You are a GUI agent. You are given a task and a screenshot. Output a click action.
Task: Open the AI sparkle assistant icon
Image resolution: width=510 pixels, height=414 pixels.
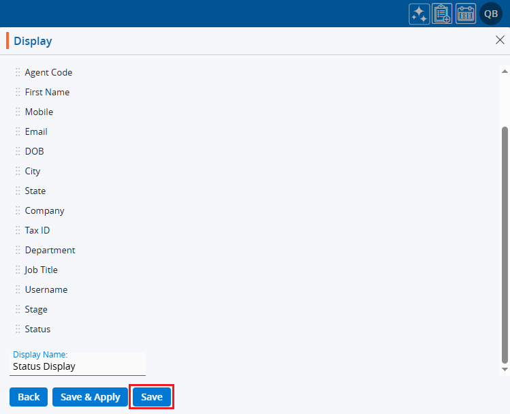click(419, 14)
